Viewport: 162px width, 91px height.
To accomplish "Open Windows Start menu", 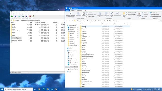I will click(x=2, y=89).
